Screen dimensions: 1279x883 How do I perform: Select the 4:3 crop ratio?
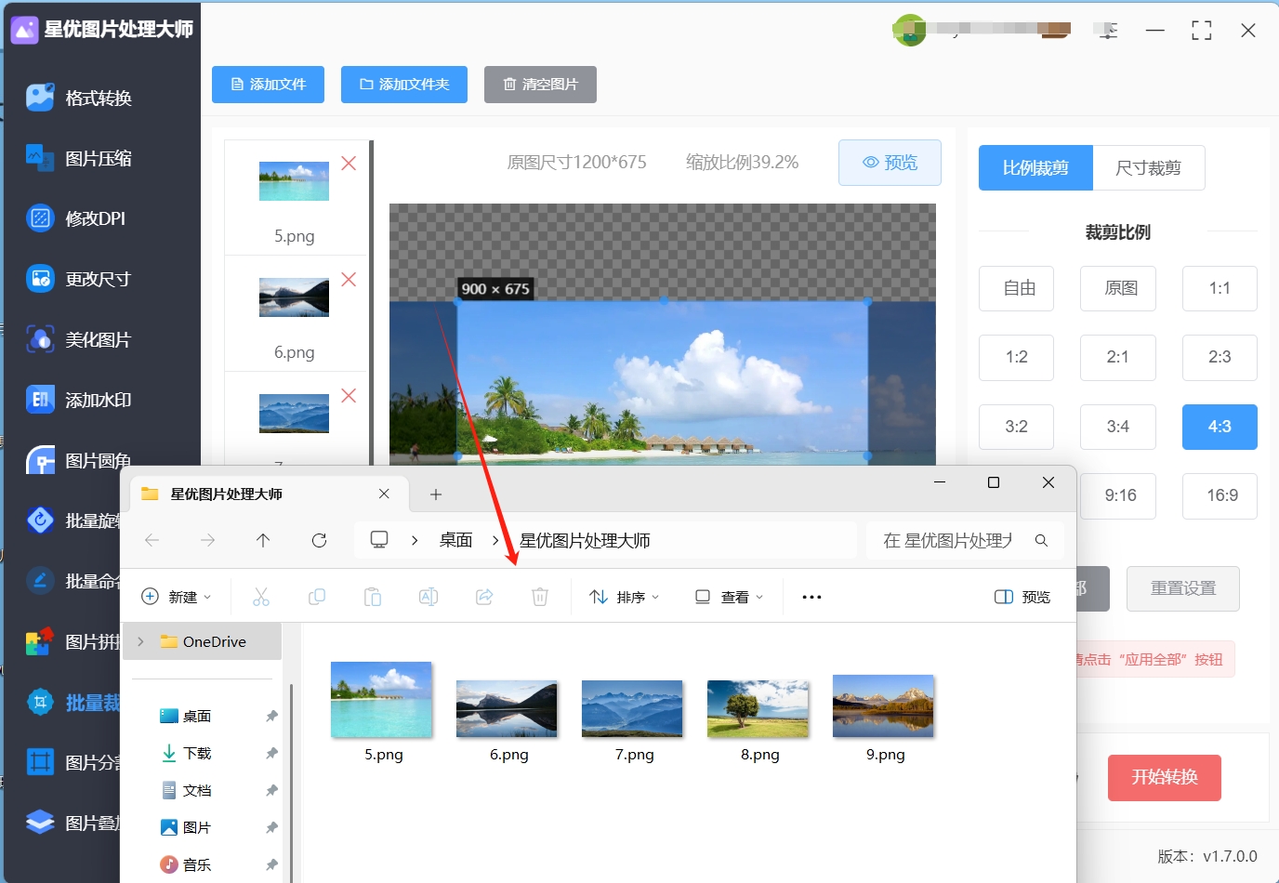tap(1220, 428)
